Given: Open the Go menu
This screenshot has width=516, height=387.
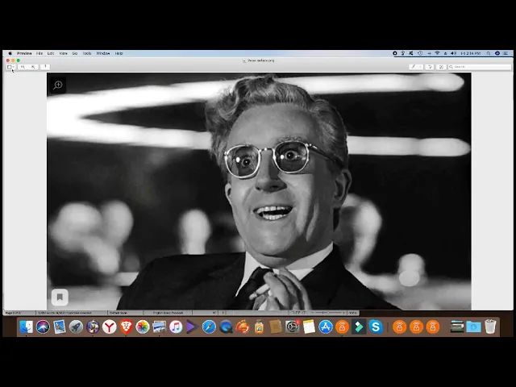Looking at the screenshot, I should point(75,53).
